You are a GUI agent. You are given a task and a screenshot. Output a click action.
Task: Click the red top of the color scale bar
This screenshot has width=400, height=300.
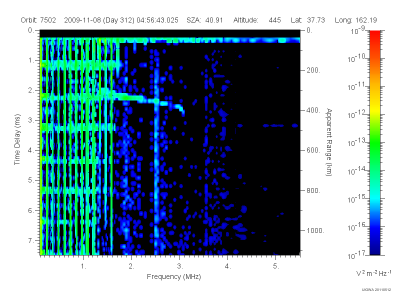375,34
